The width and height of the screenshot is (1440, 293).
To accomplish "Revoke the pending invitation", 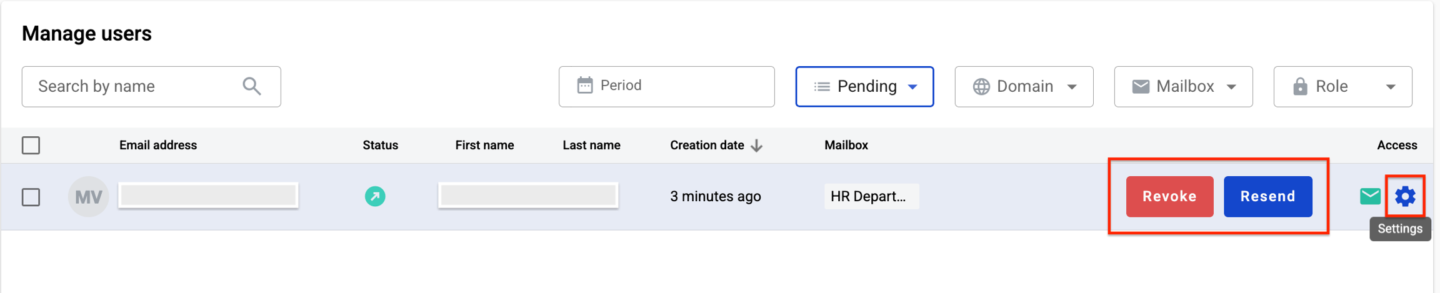I will (1169, 196).
